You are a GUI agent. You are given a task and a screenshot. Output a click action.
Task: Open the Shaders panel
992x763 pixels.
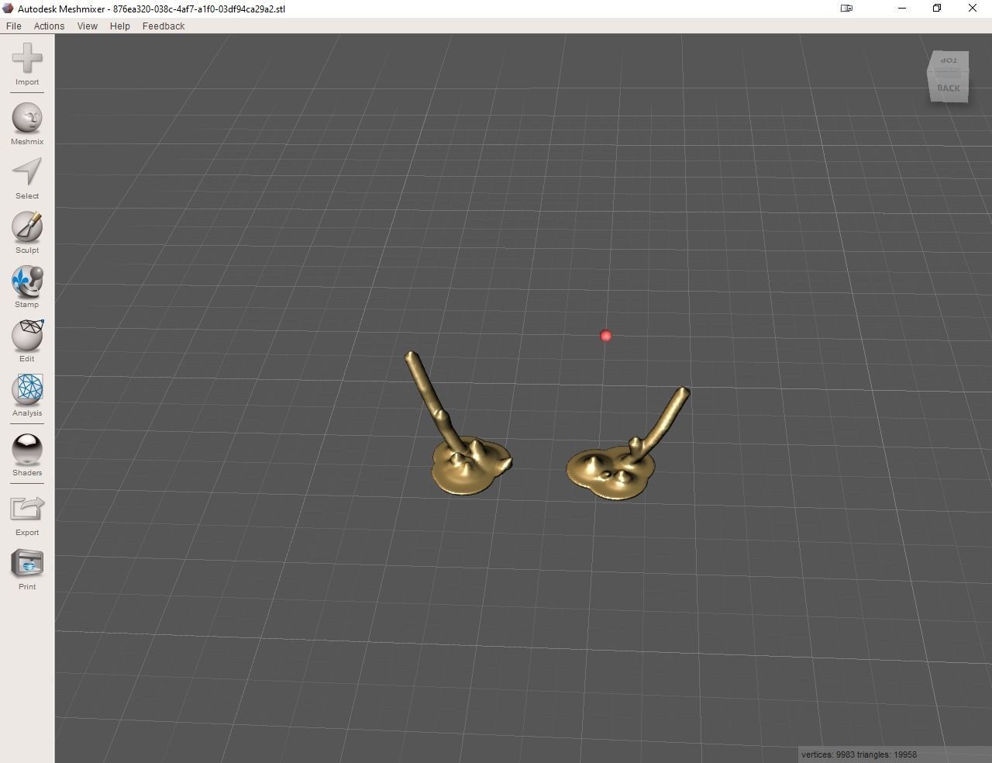click(27, 455)
